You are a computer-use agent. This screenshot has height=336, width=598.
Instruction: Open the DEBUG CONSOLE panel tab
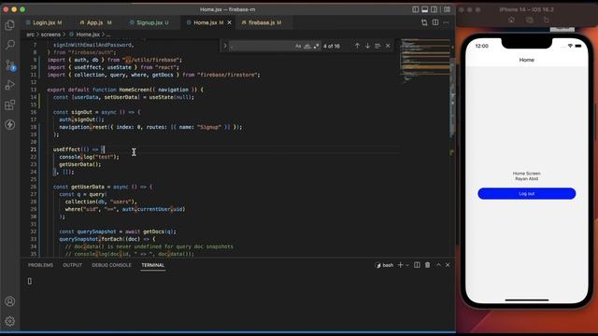pyautogui.click(x=111, y=265)
